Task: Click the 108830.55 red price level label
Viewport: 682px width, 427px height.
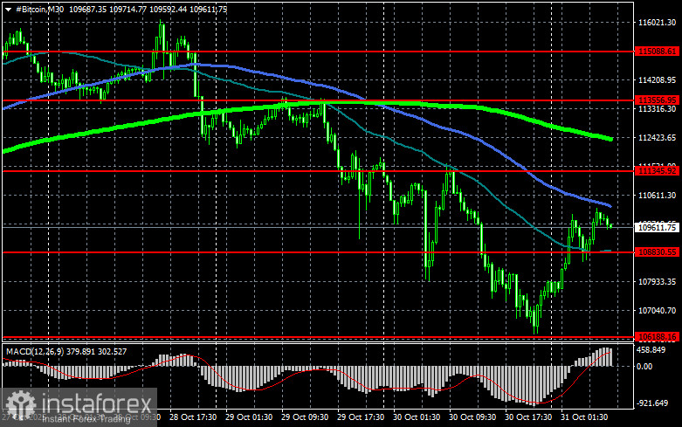Action: pyautogui.click(x=658, y=251)
